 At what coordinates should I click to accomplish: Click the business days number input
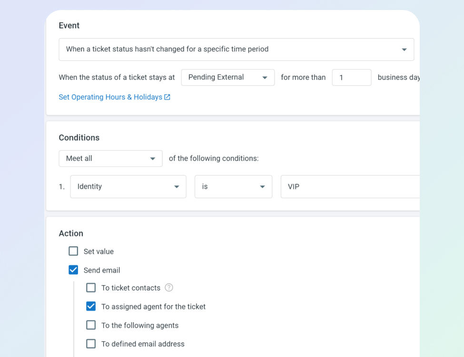(351, 77)
